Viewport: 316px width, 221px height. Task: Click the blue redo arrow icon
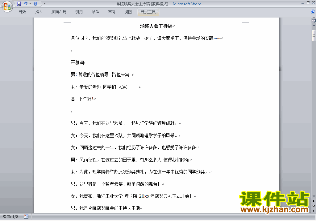(x=35, y=4)
